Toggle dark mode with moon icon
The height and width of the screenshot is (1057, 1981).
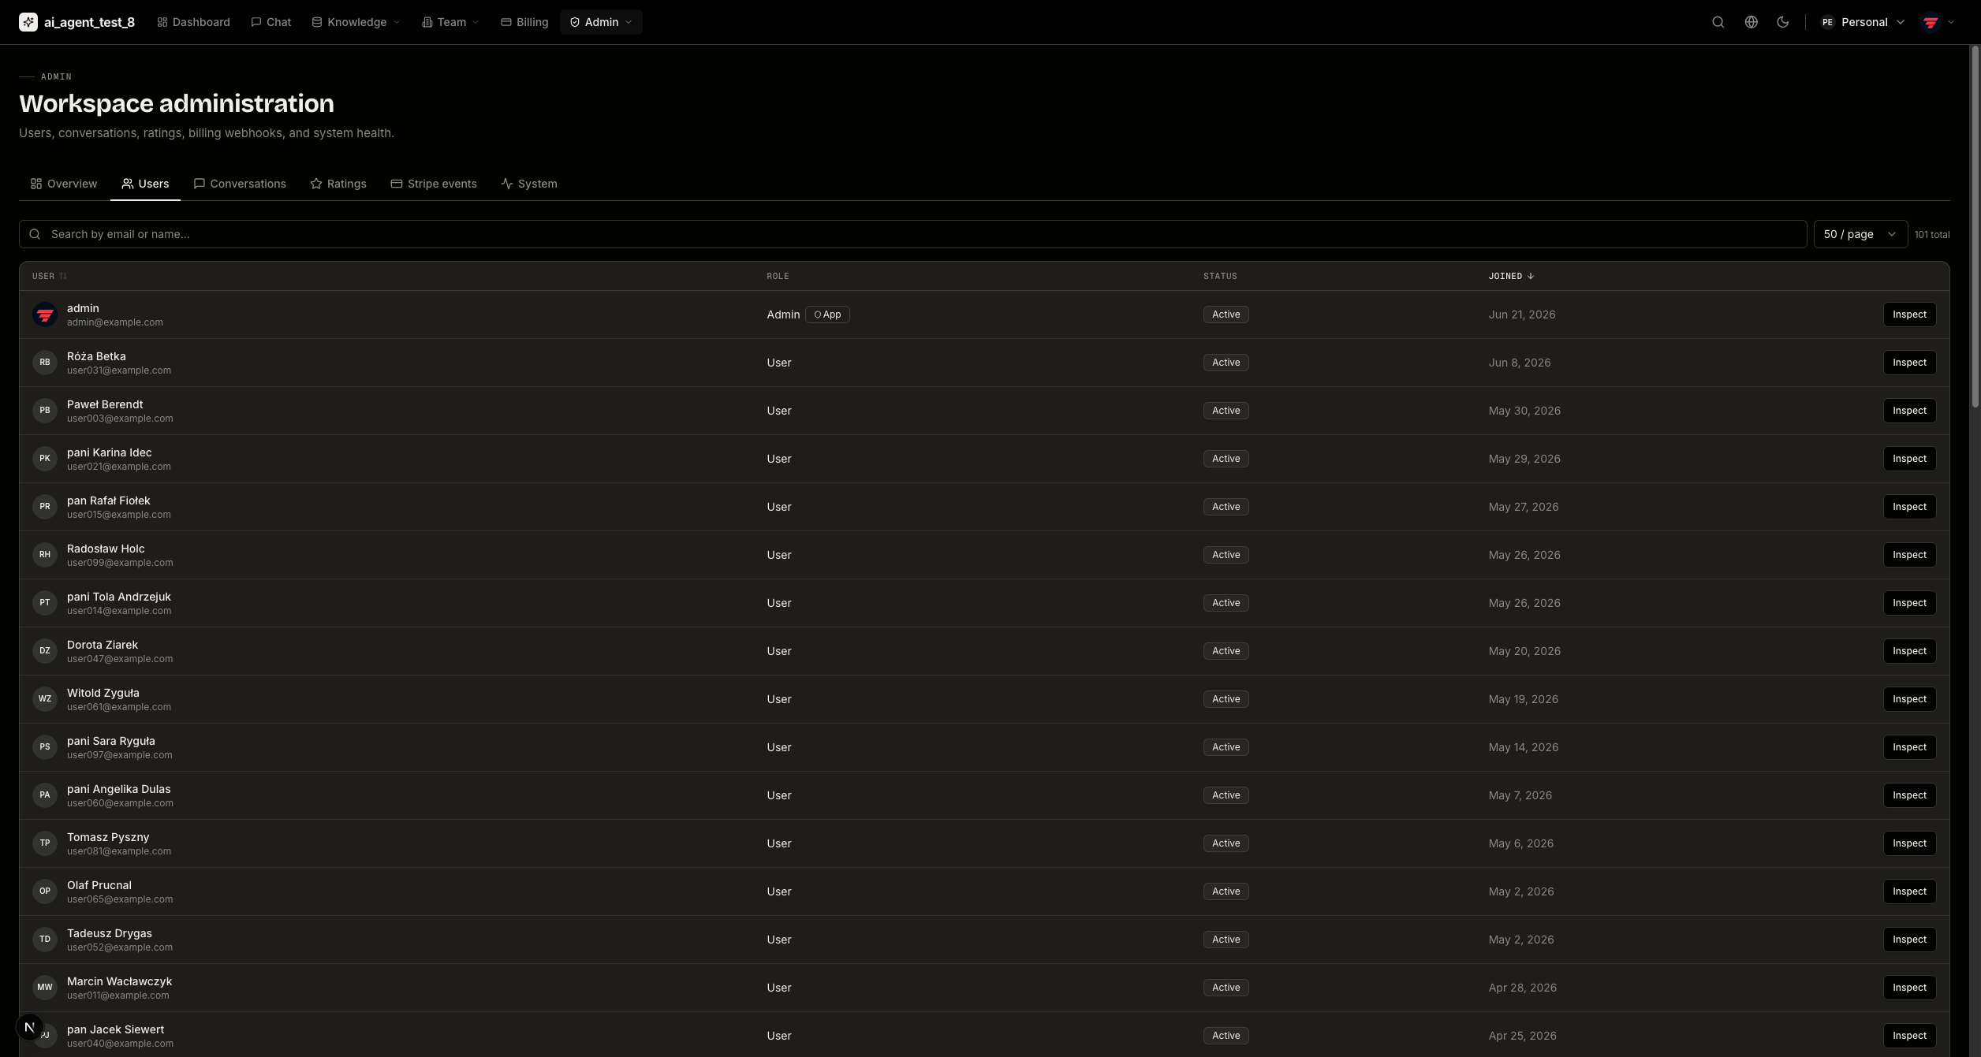[x=1782, y=22]
